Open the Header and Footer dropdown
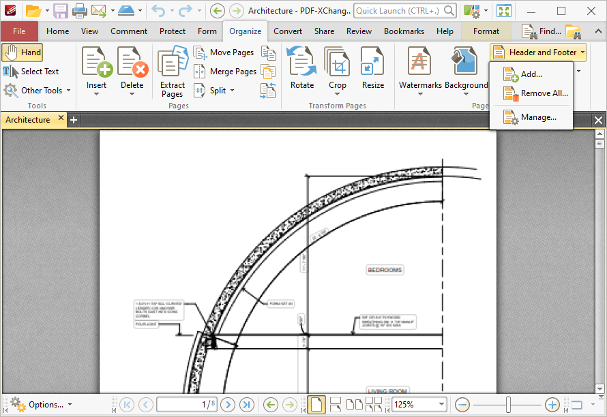The width and height of the screenshot is (607, 417). tap(538, 52)
